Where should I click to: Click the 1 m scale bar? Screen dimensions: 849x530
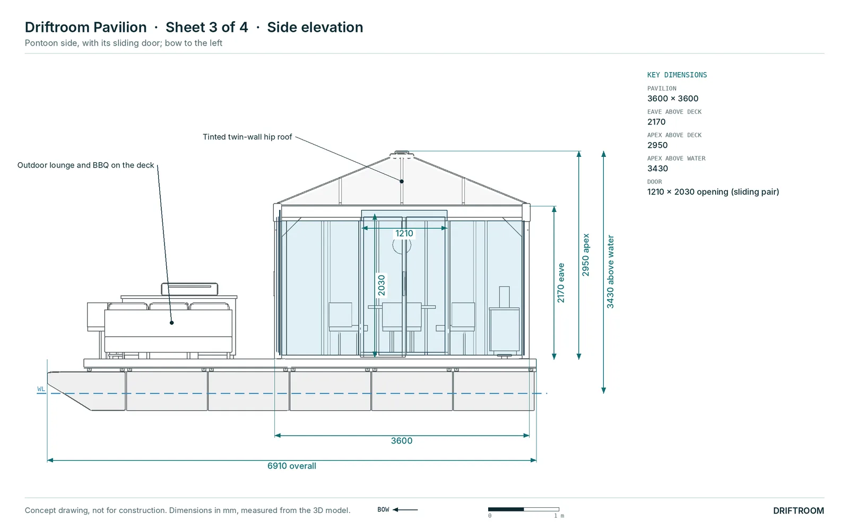pyautogui.click(x=524, y=509)
